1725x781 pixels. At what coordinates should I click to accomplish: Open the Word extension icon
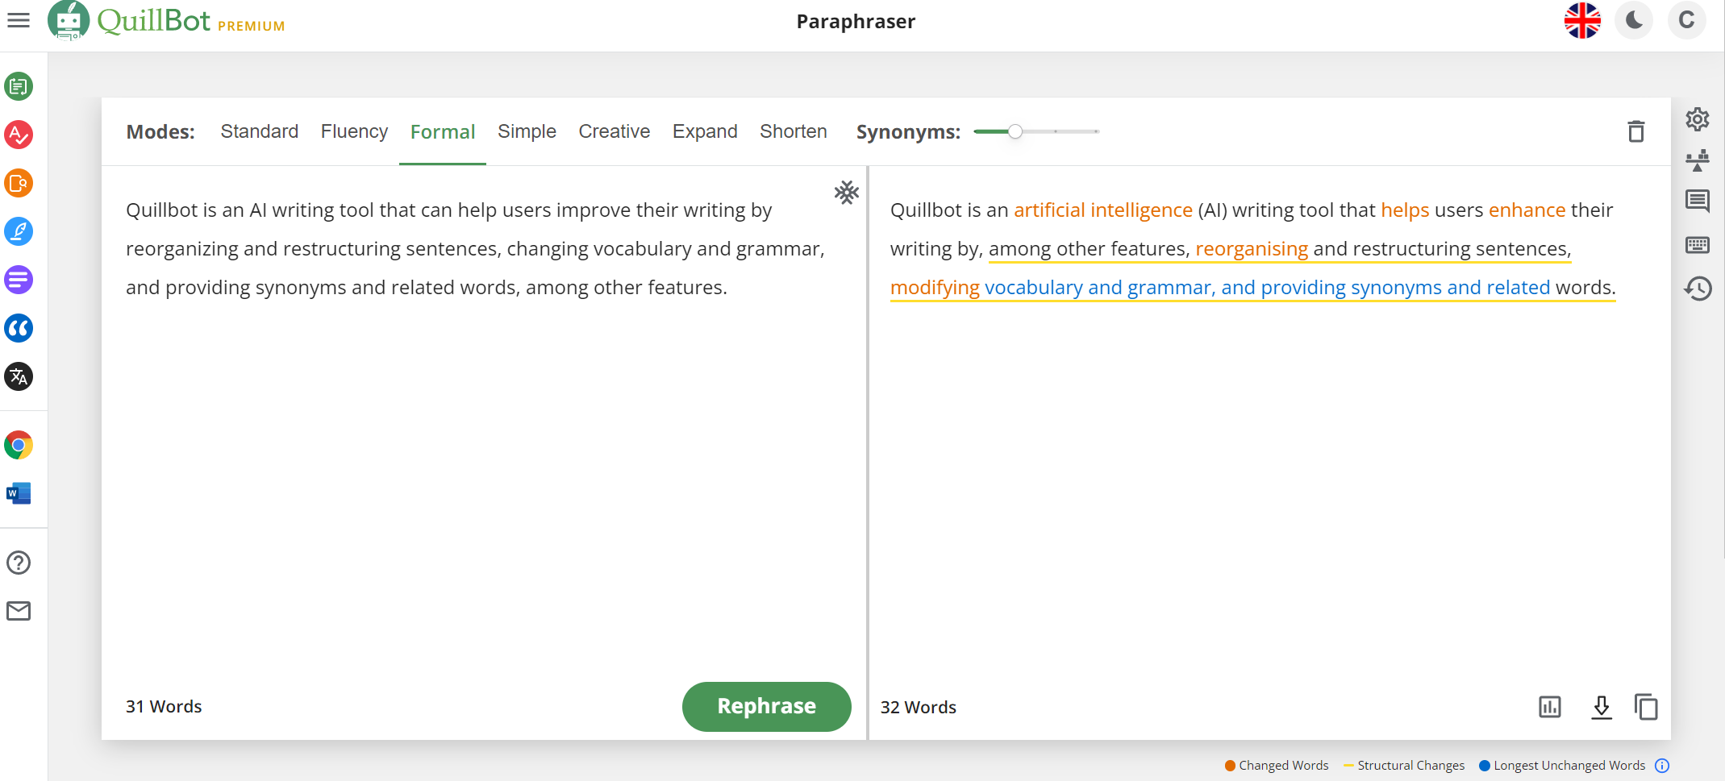point(19,493)
